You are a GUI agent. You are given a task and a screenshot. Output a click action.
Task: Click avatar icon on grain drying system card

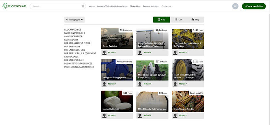tap(104, 84)
